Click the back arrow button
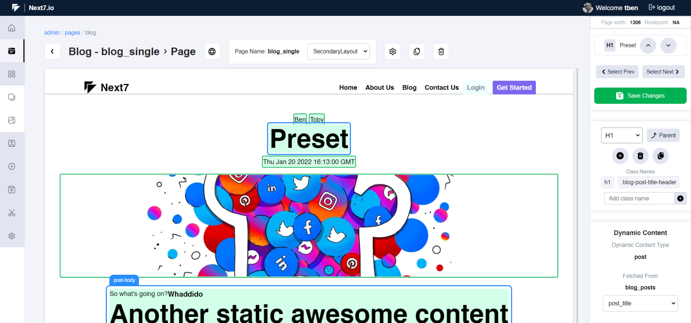691x323 pixels. pyautogui.click(x=52, y=51)
